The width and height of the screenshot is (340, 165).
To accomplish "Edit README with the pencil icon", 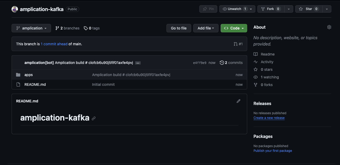I will click(x=238, y=101).
